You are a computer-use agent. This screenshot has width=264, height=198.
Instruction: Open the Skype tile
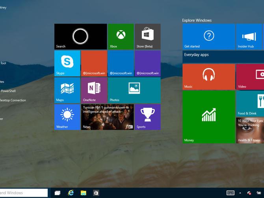[67, 63]
